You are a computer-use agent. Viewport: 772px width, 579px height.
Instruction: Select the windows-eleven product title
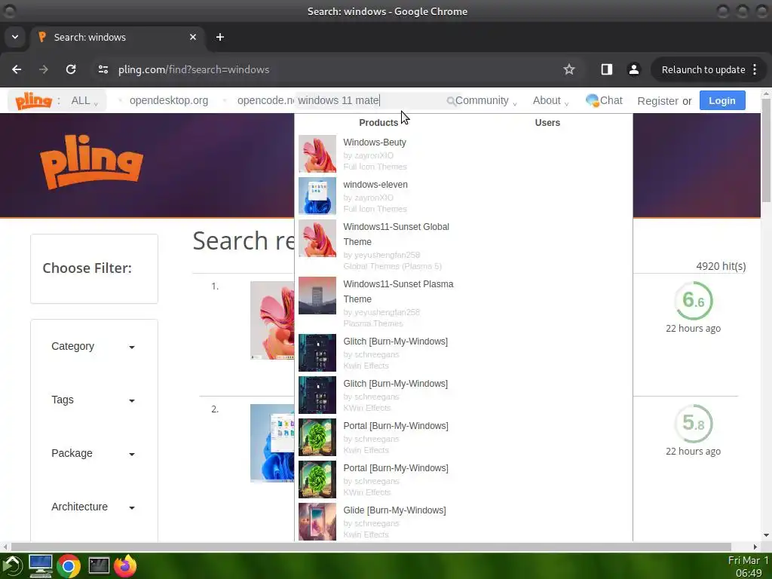click(375, 185)
